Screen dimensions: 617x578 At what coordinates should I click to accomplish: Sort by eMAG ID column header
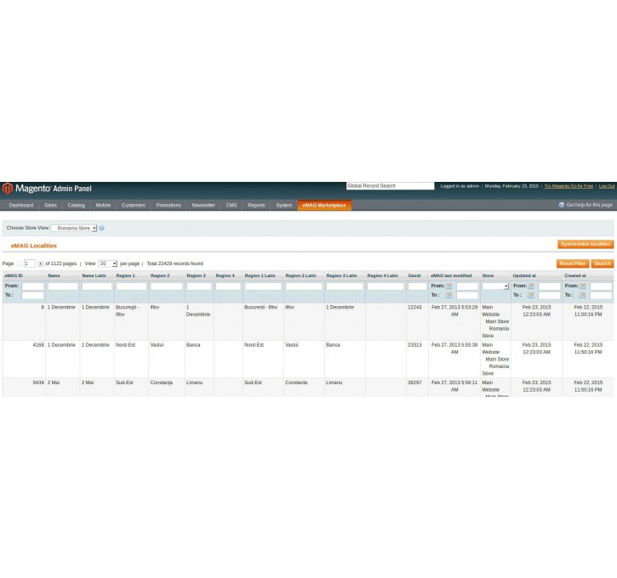point(14,276)
